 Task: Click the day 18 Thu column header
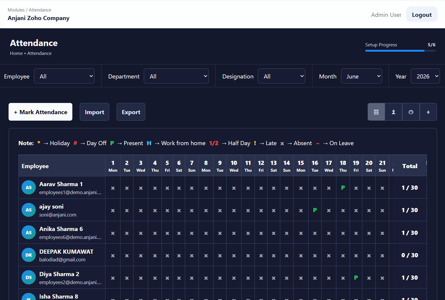click(343, 166)
